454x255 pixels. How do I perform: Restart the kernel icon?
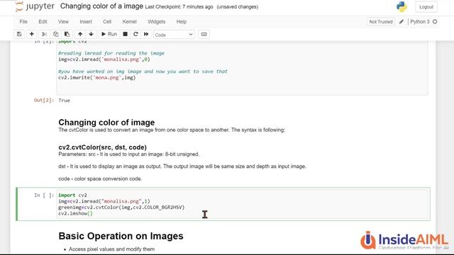(x=135, y=34)
